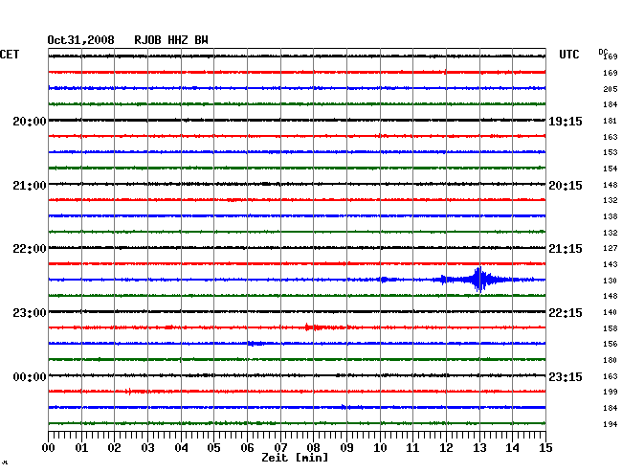
Task: Click the DC value 205
Action: (611, 89)
